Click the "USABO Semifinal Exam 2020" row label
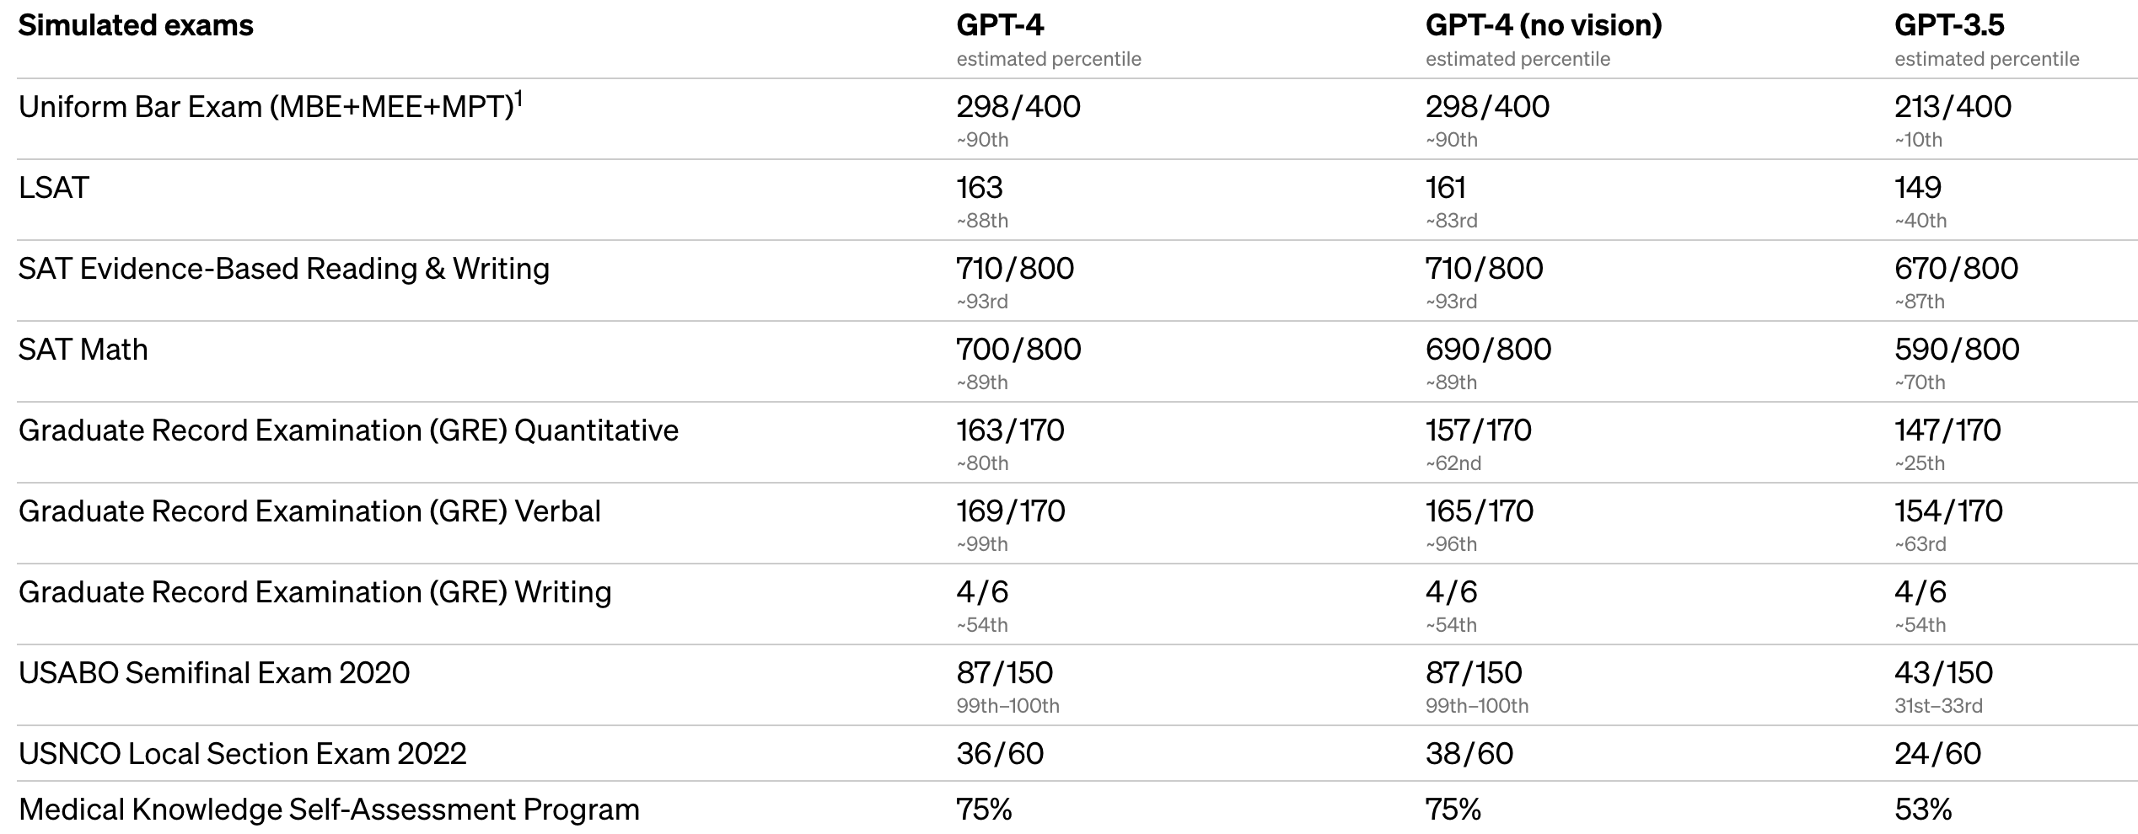2138x834 pixels. click(x=214, y=673)
